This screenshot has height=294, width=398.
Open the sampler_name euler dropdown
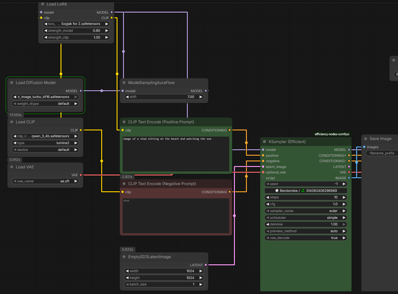[306, 211]
